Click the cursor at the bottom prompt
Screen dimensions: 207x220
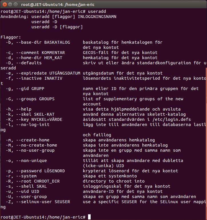pos(89,217)
